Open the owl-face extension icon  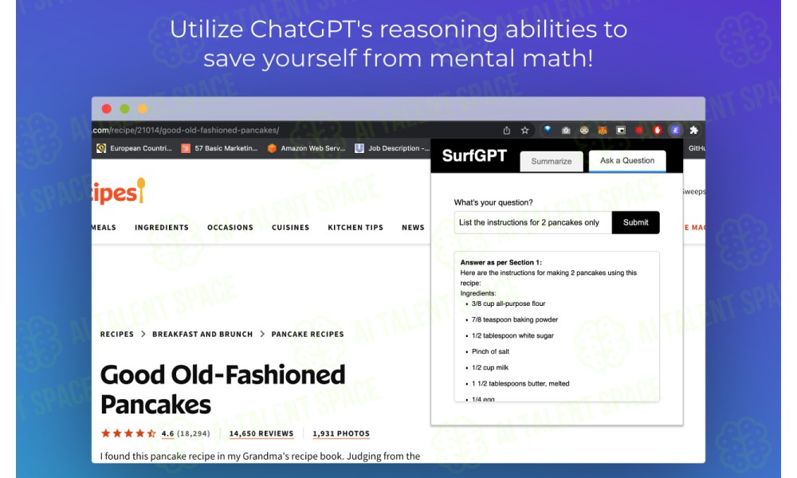pyautogui.click(x=584, y=131)
